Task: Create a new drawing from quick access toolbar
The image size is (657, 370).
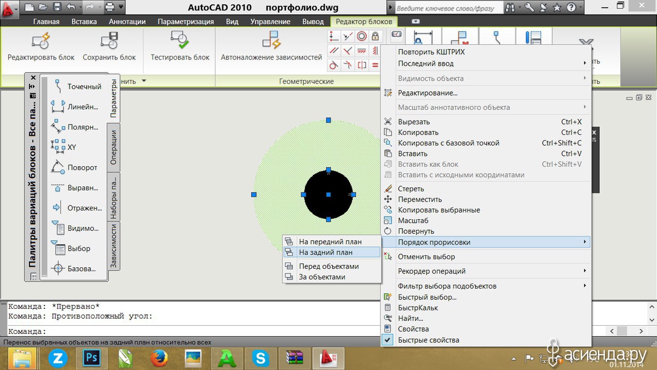Action: [x=30, y=8]
